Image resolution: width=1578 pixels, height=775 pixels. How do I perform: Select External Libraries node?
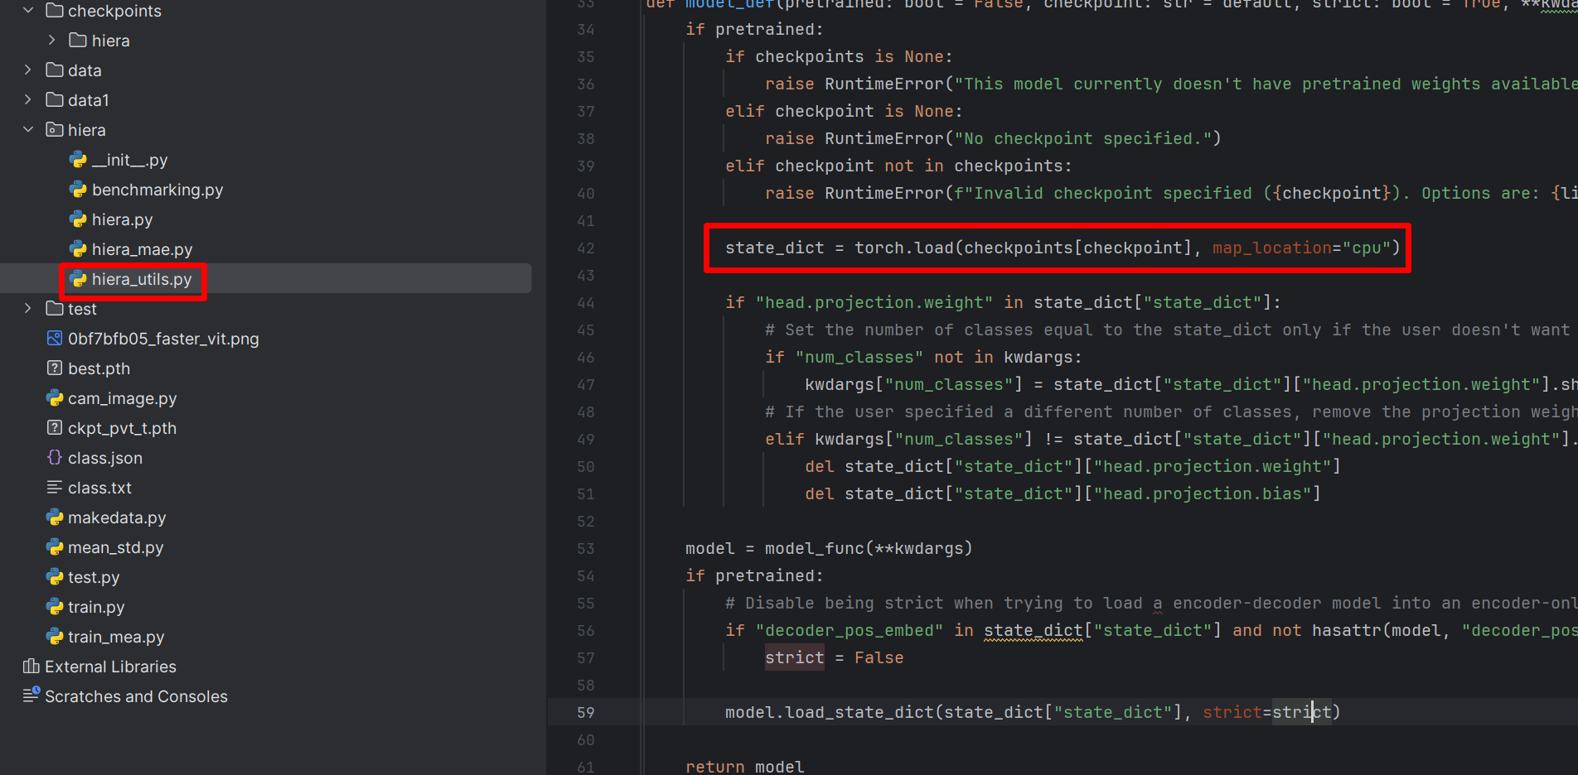point(110,667)
